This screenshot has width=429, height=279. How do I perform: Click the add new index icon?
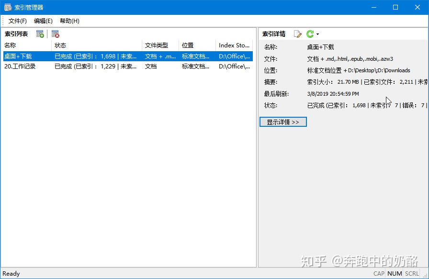click(x=40, y=34)
